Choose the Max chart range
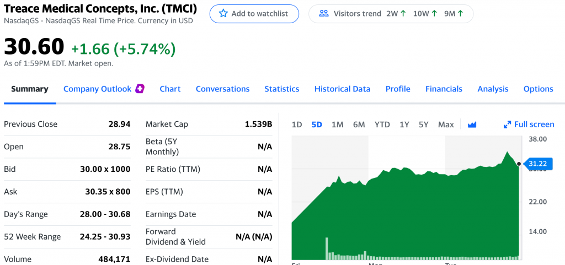 [x=446, y=125]
